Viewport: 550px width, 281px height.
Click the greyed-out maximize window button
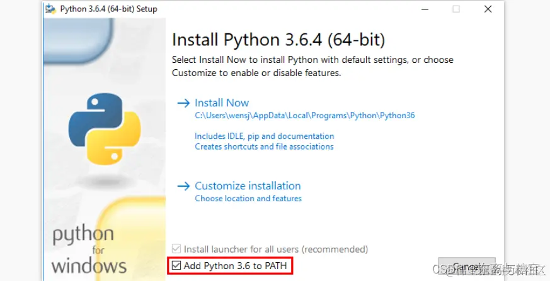pos(456,9)
